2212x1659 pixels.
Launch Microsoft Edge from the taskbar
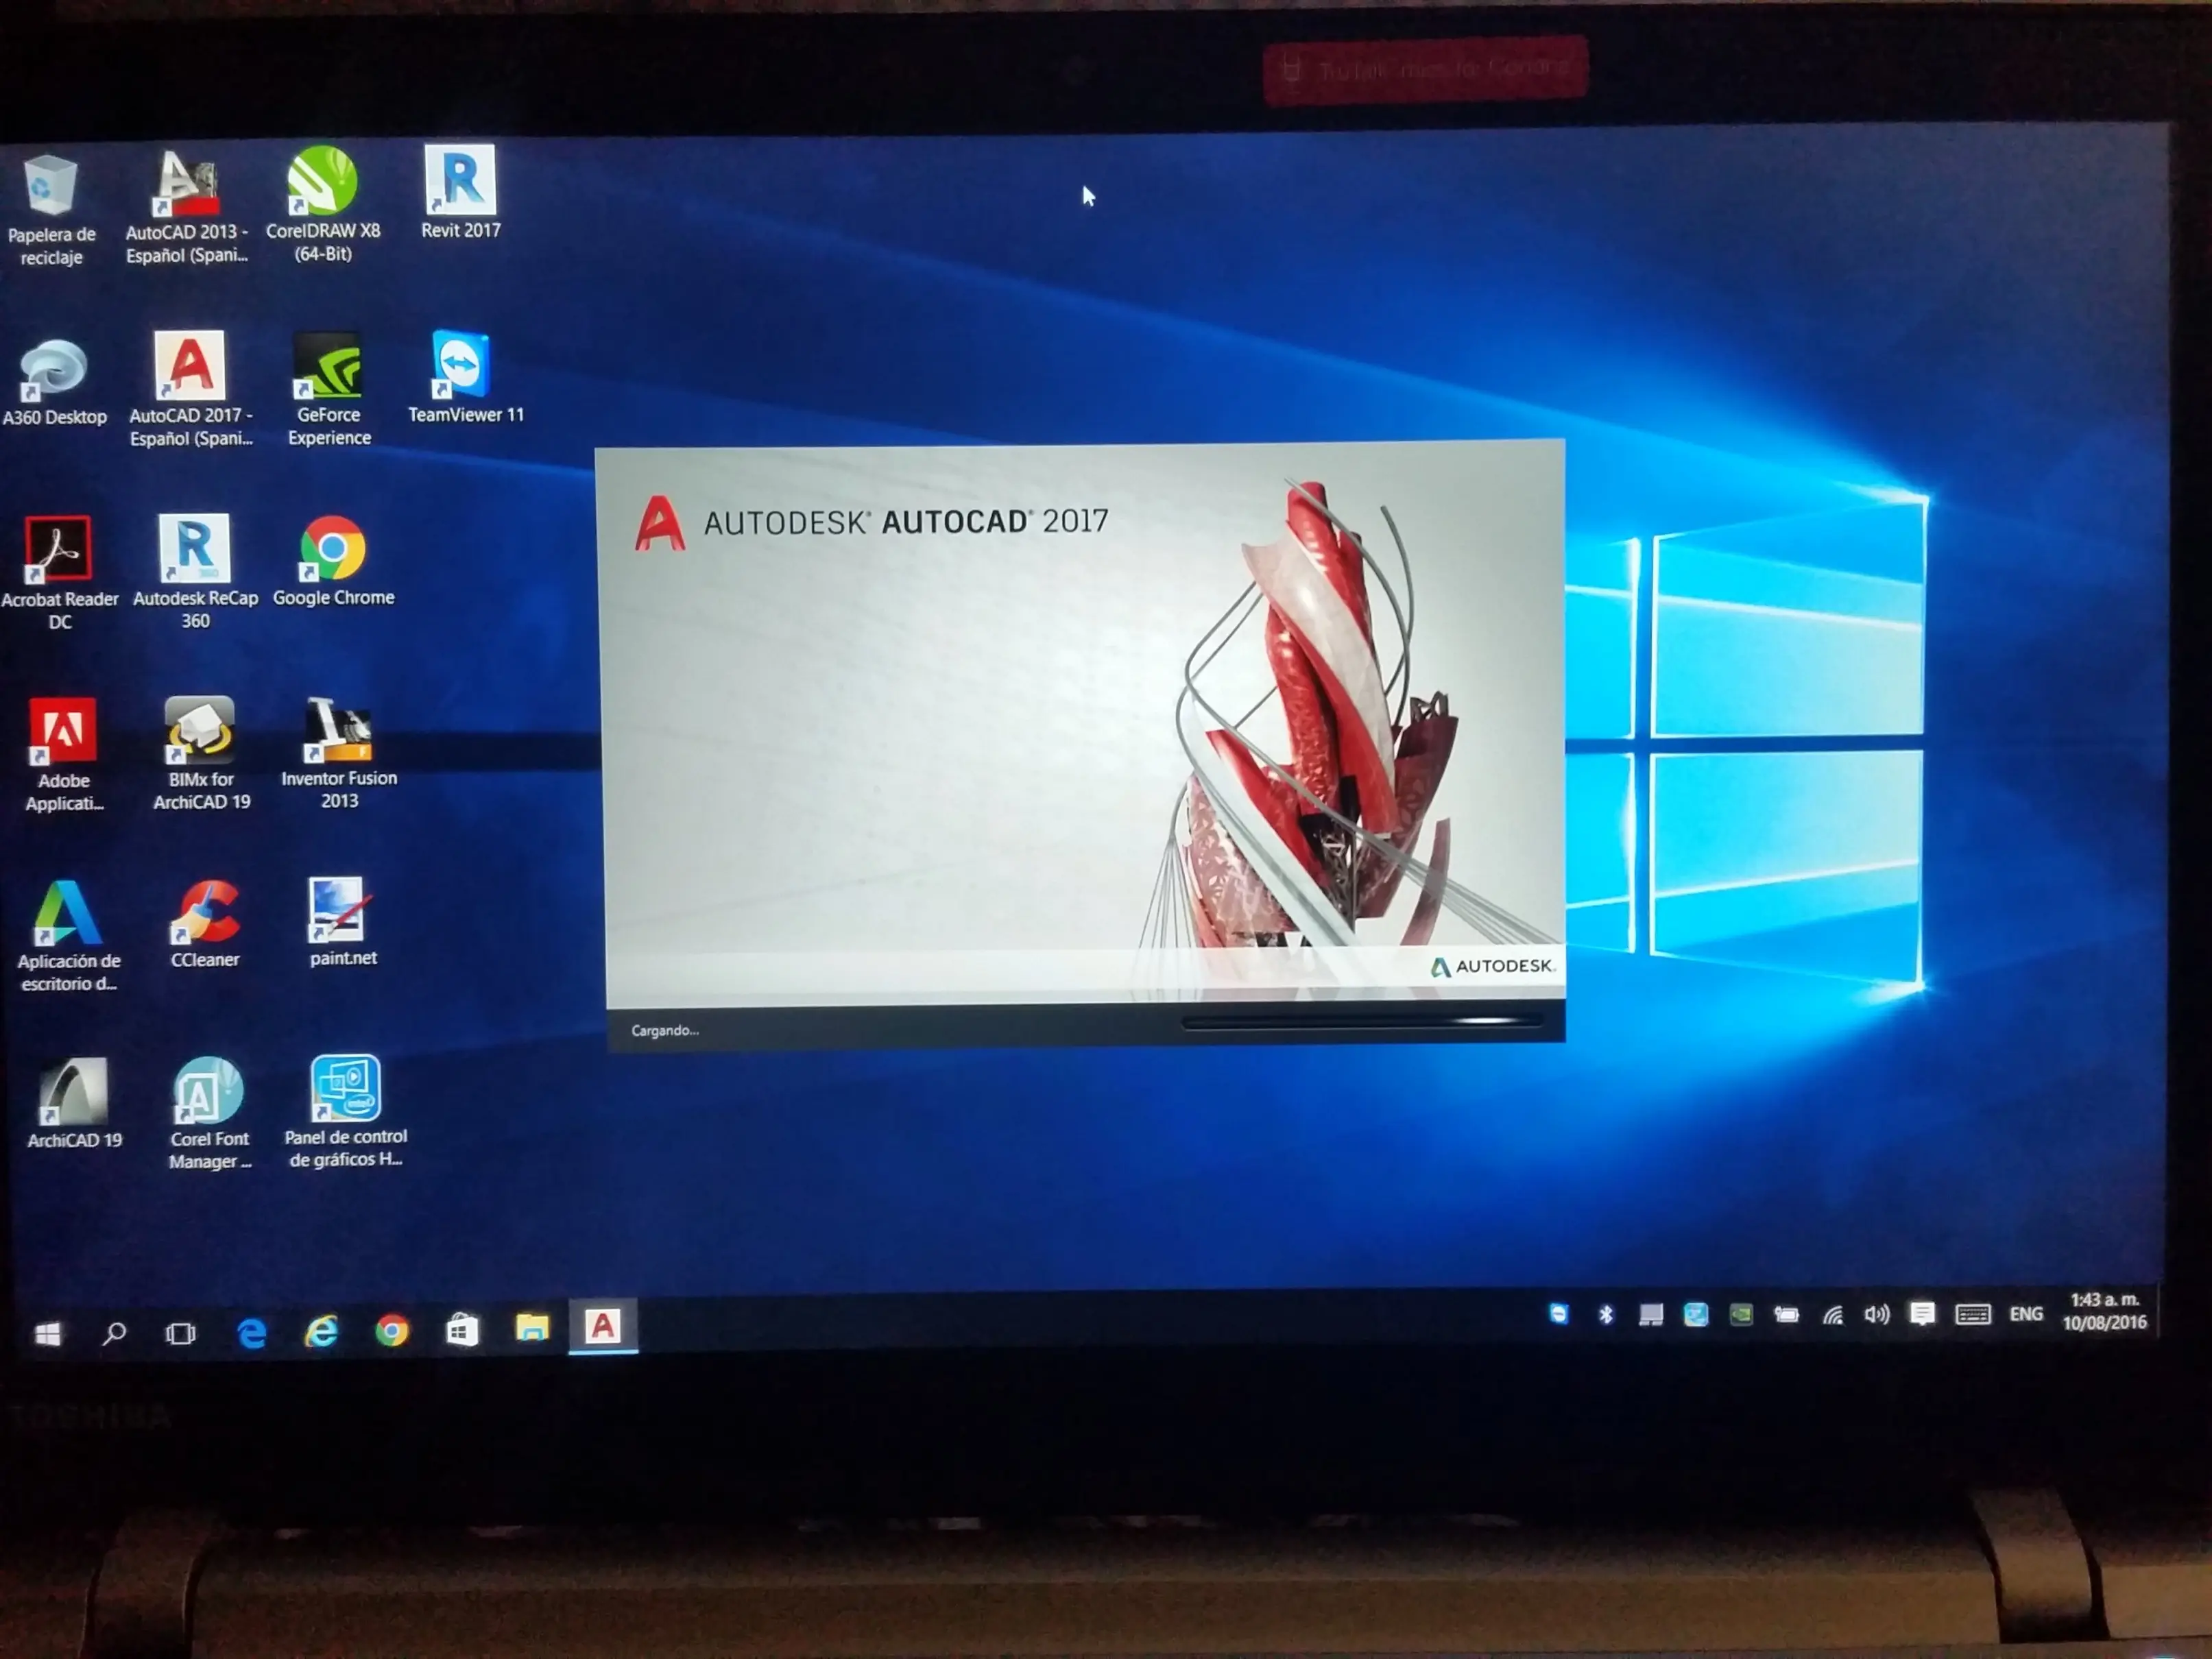(251, 1332)
